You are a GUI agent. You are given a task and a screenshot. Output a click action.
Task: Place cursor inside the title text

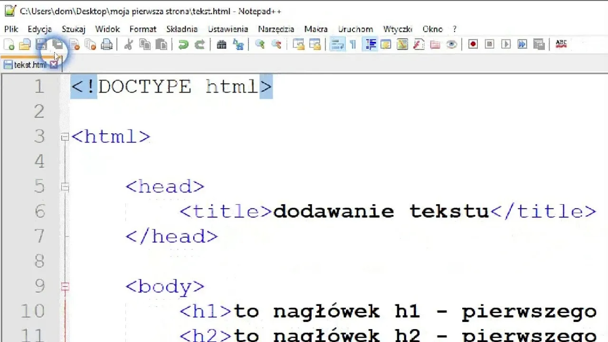(380, 211)
